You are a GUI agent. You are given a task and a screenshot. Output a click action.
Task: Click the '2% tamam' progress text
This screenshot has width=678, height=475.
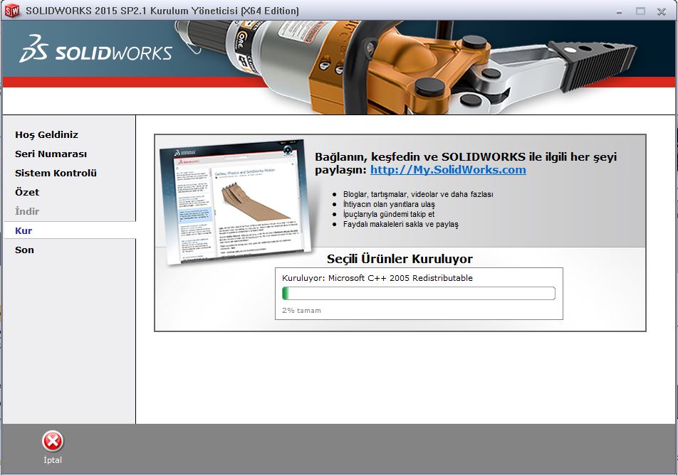point(301,311)
